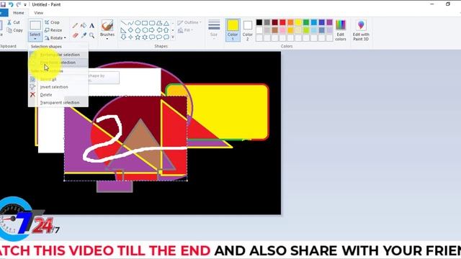
Task: Choose the Right triangle shape
Action: pyautogui.click(x=123, y=30)
